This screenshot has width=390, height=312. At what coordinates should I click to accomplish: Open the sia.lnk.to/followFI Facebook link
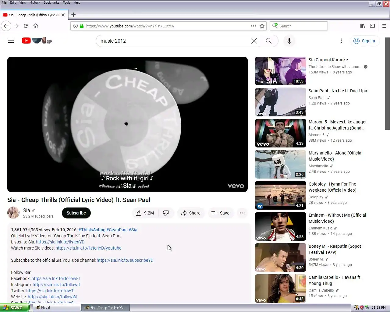(55, 278)
